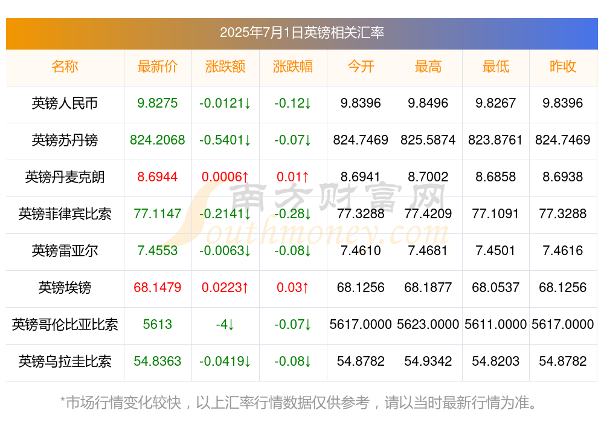Select the 英镑人民币 row name
The width and height of the screenshot is (604, 422).
pos(65,103)
